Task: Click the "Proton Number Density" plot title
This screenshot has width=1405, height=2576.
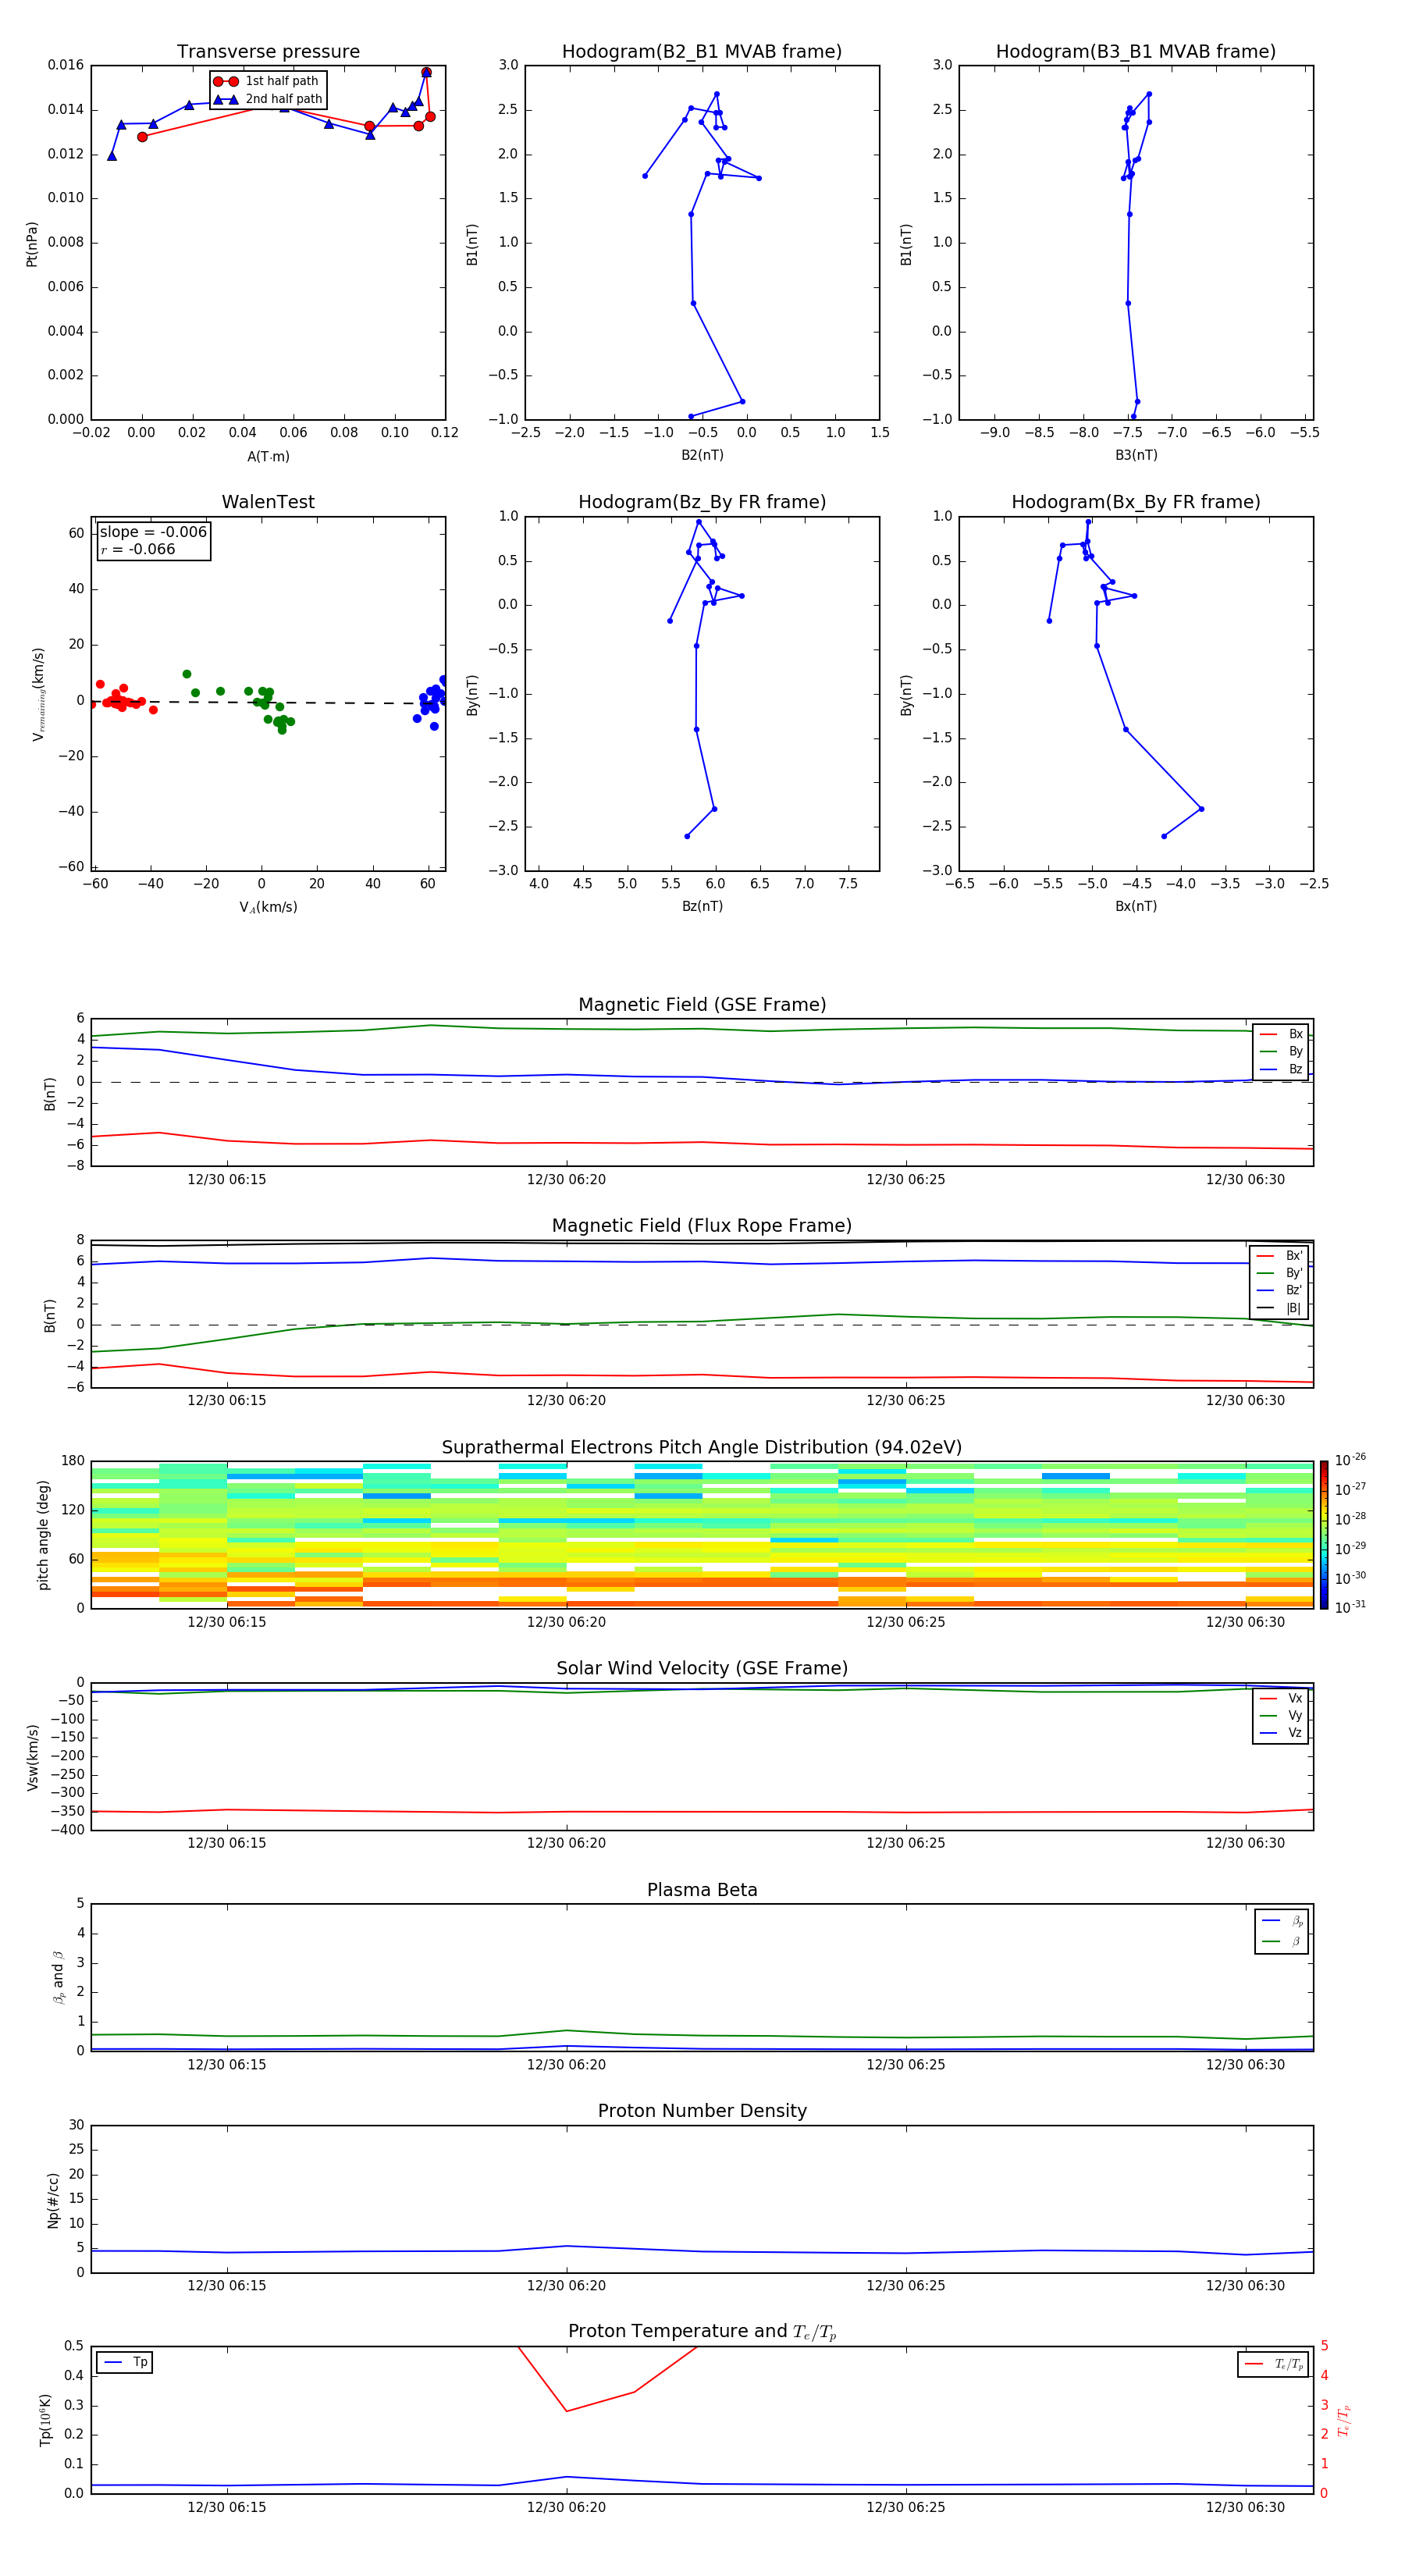Action: tap(702, 2111)
